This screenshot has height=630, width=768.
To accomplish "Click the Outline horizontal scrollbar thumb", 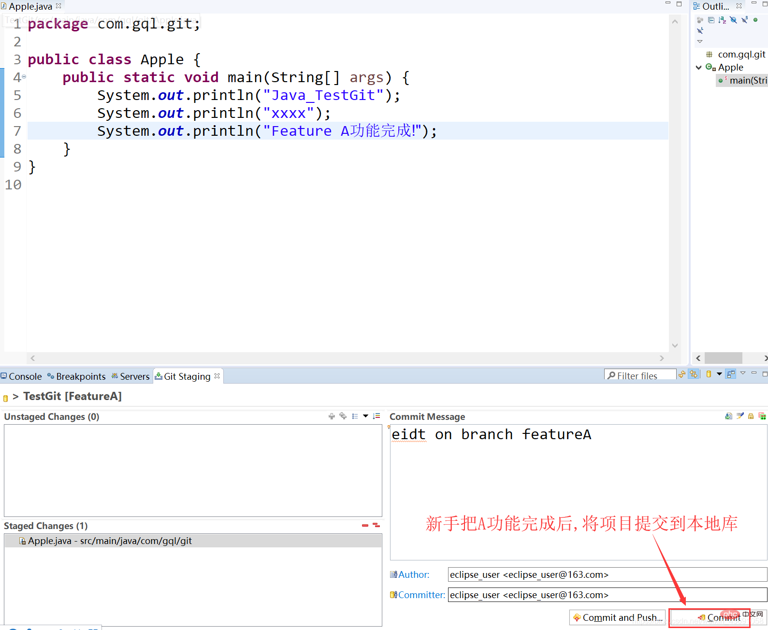I will tap(723, 358).
